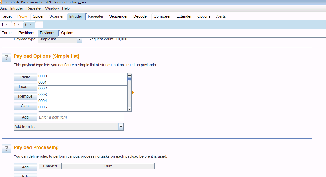
Task: Switch to the Alerts tab
Action: point(221,16)
